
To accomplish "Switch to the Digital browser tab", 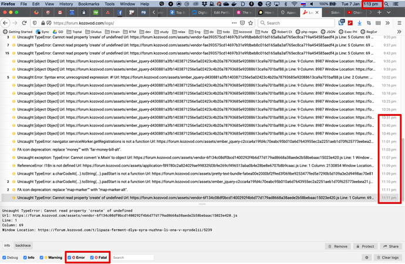I will tap(200, 12).
